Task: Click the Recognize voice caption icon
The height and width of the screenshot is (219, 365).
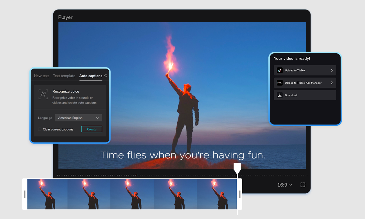Action: click(x=43, y=94)
